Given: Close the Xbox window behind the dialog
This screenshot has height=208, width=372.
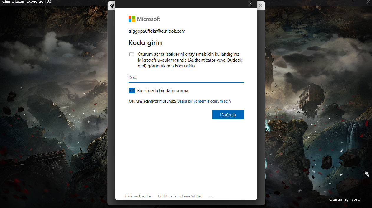Looking at the screenshot, I should (x=260, y=6).
